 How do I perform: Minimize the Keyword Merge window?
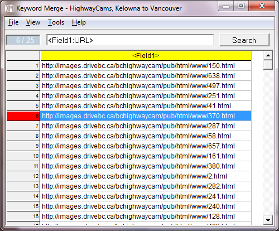pyautogui.click(x=226, y=6)
